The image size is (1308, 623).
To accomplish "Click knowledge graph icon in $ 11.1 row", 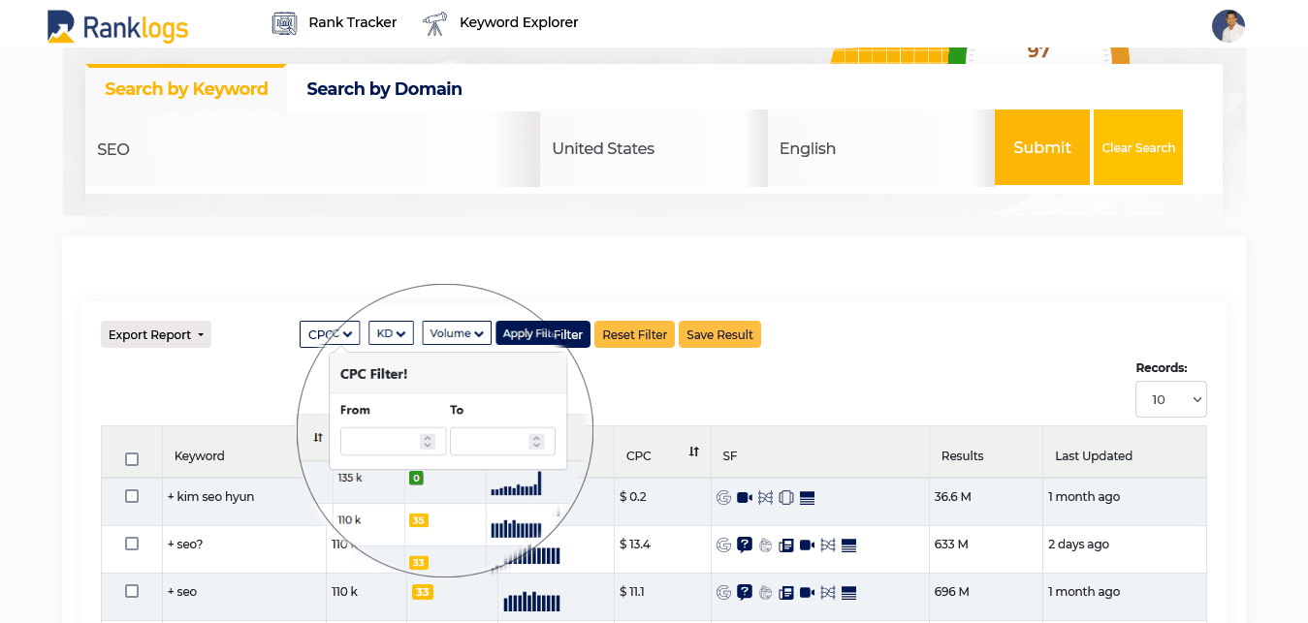I will (827, 593).
